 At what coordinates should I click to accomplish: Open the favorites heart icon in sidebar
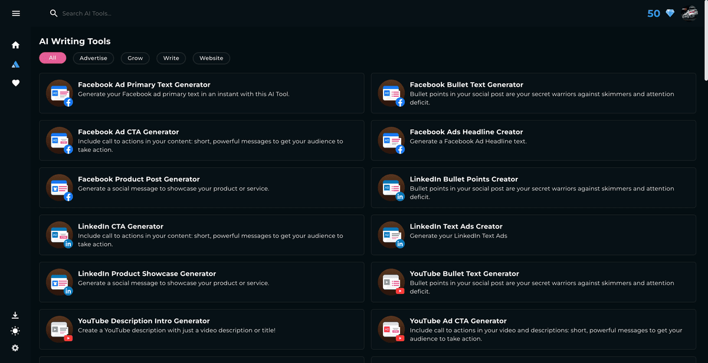(15, 83)
